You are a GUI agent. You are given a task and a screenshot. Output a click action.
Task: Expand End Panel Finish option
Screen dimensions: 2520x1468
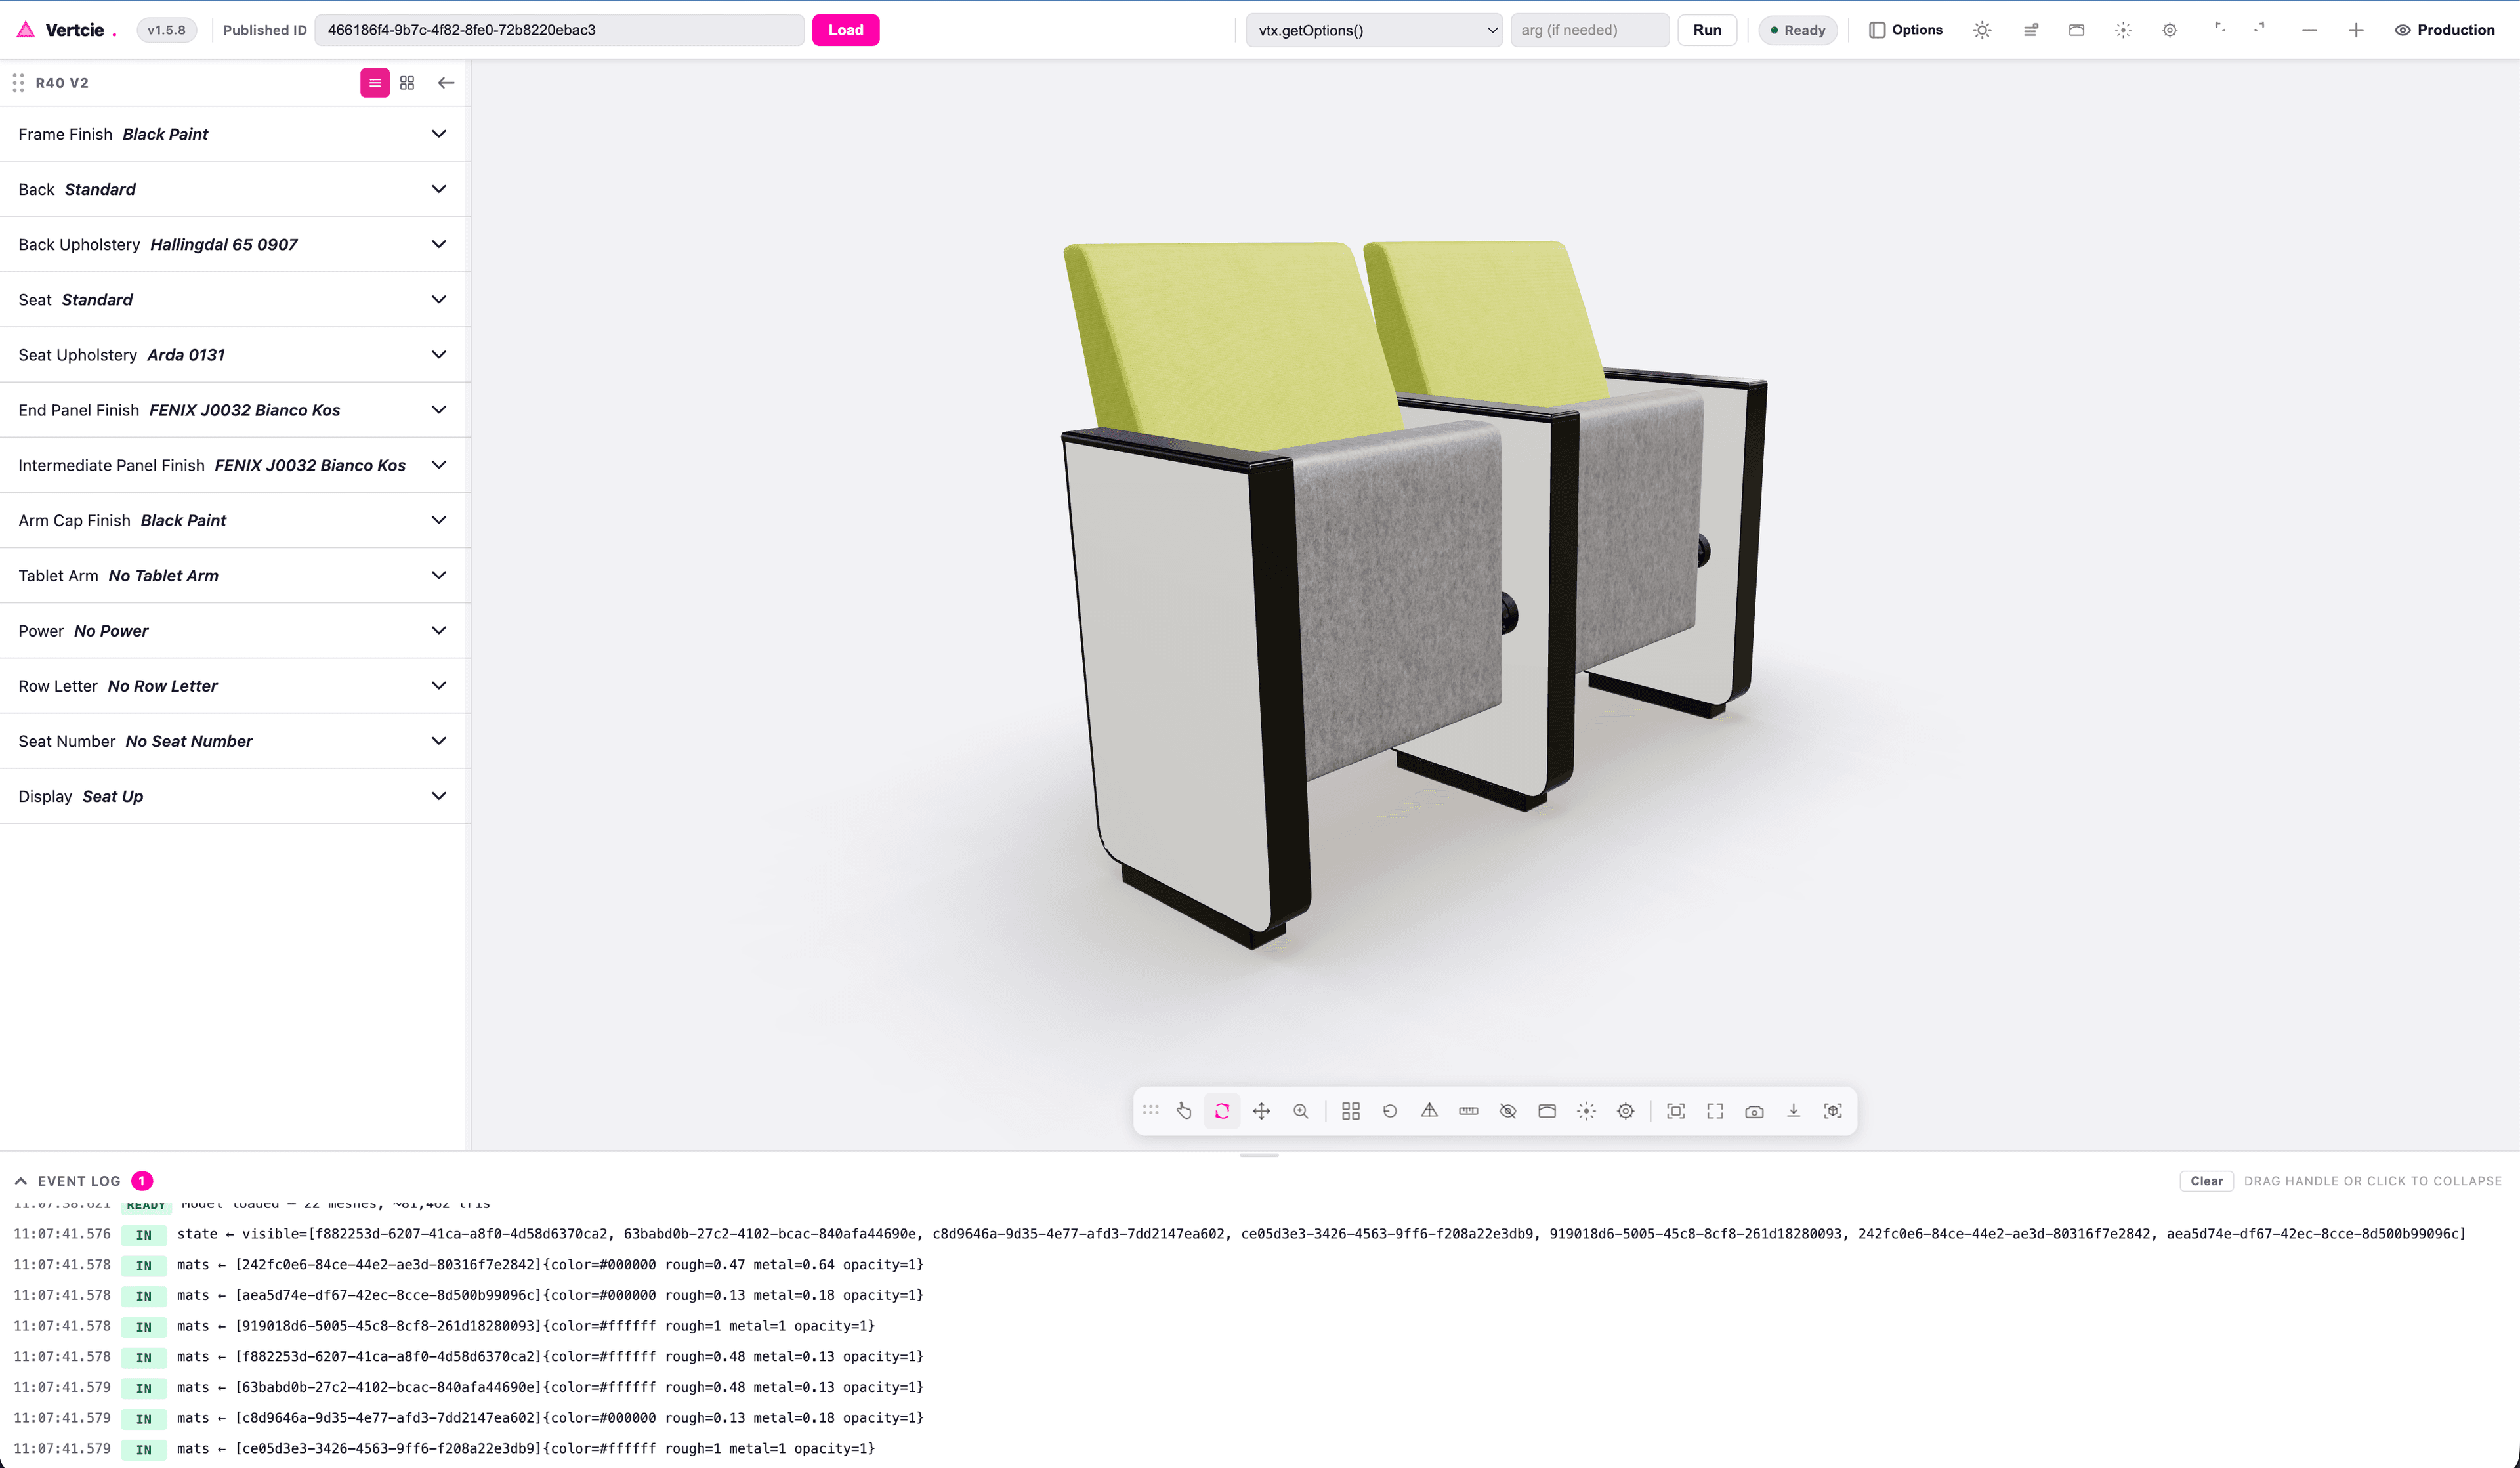[235, 410]
